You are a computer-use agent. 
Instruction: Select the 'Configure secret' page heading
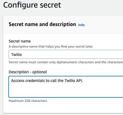tap(32, 5)
